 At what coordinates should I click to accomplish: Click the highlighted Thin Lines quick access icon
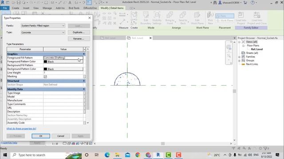click(89, 3)
